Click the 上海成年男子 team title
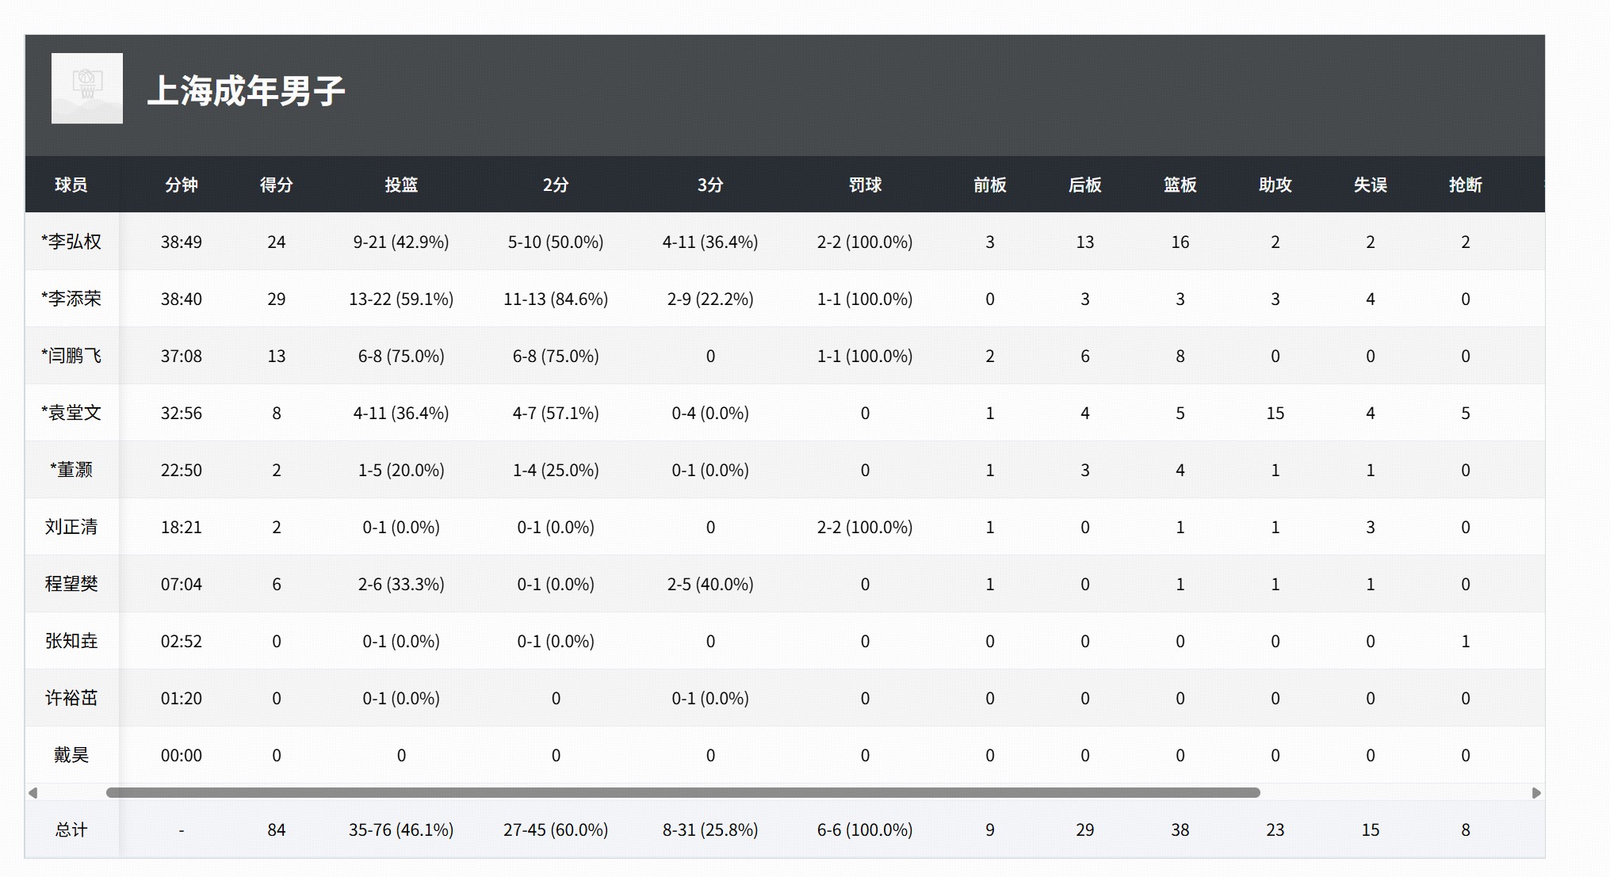The image size is (1610, 877). point(246,91)
